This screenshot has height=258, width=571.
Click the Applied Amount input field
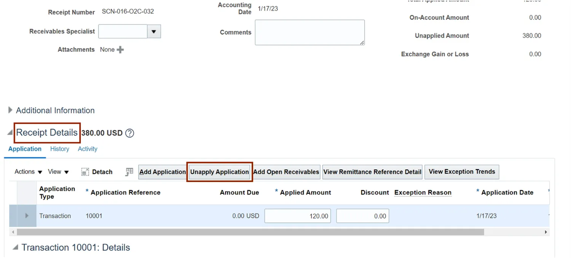pyautogui.click(x=298, y=216)
